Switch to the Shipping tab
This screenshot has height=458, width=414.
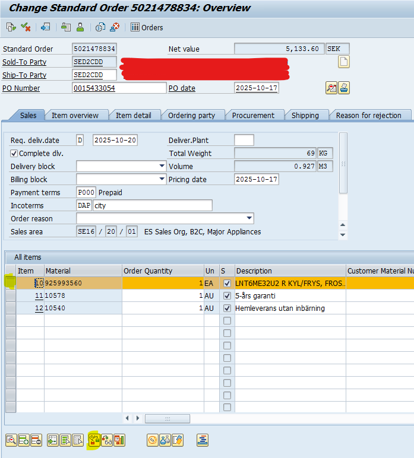coord(305,115)
